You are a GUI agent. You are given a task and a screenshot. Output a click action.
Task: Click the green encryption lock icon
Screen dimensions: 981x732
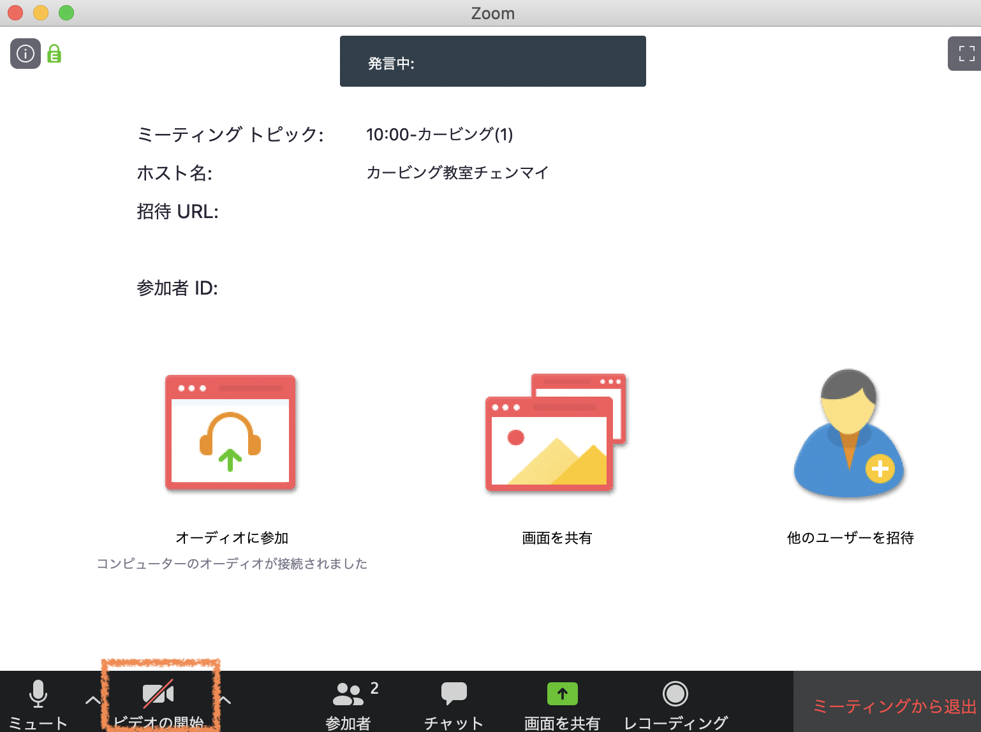coord(55,54)
